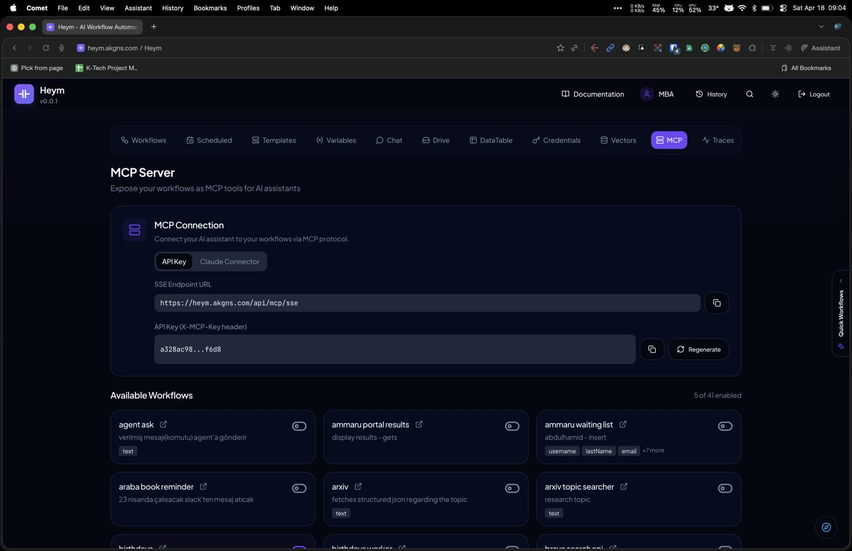
Task: Copy the SSE Endpoint URL via copy icon
Action: (x=716, y=303)
